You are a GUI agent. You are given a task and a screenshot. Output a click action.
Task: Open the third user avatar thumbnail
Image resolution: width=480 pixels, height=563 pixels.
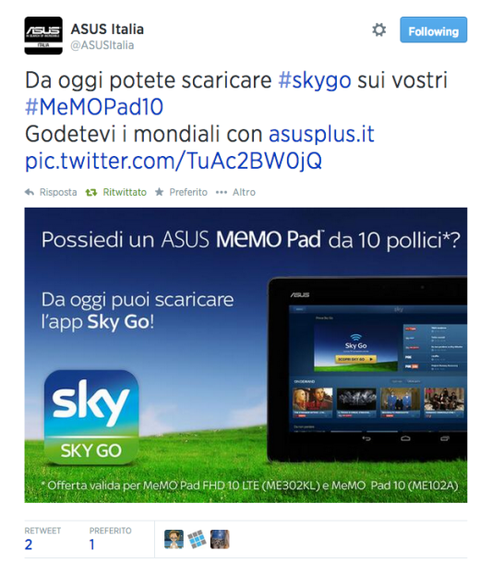[220, 539]
